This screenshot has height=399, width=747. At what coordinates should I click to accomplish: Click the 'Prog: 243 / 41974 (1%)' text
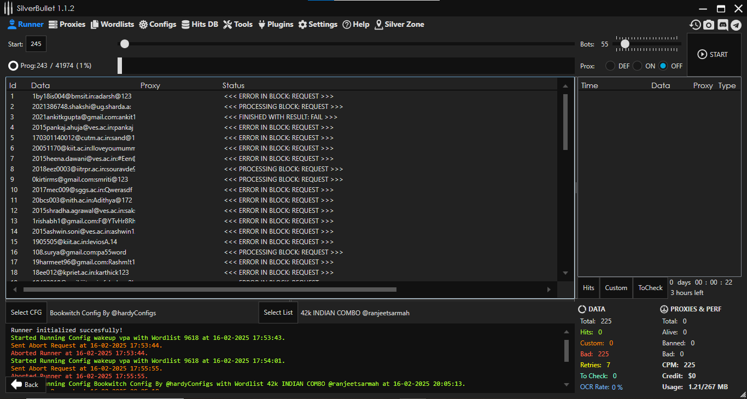click(56, 66)
